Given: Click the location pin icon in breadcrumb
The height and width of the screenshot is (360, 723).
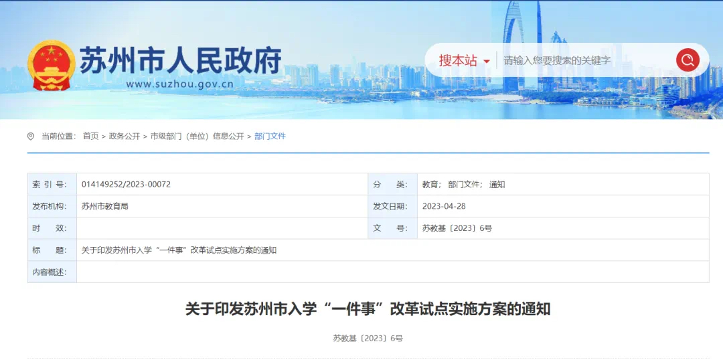Looking at the screenshot, I should (31, 137).
